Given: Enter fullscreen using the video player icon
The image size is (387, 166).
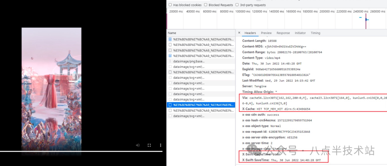Looking at the screenshot, I should pyautogui.click(x=149, y=145).
